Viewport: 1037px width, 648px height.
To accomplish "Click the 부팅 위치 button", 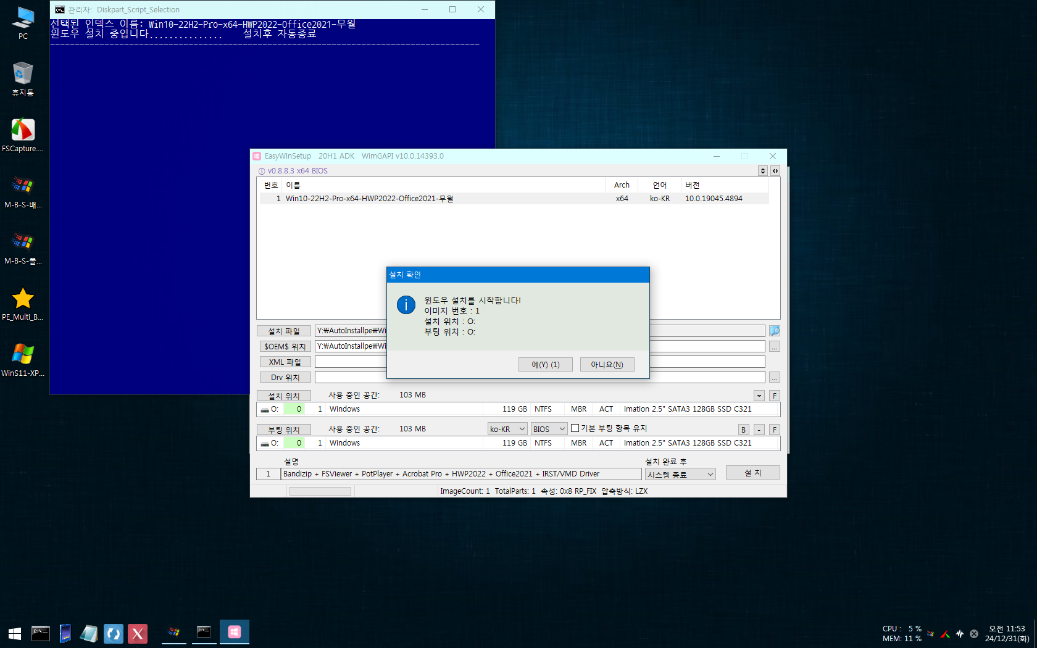I will 284,430.
